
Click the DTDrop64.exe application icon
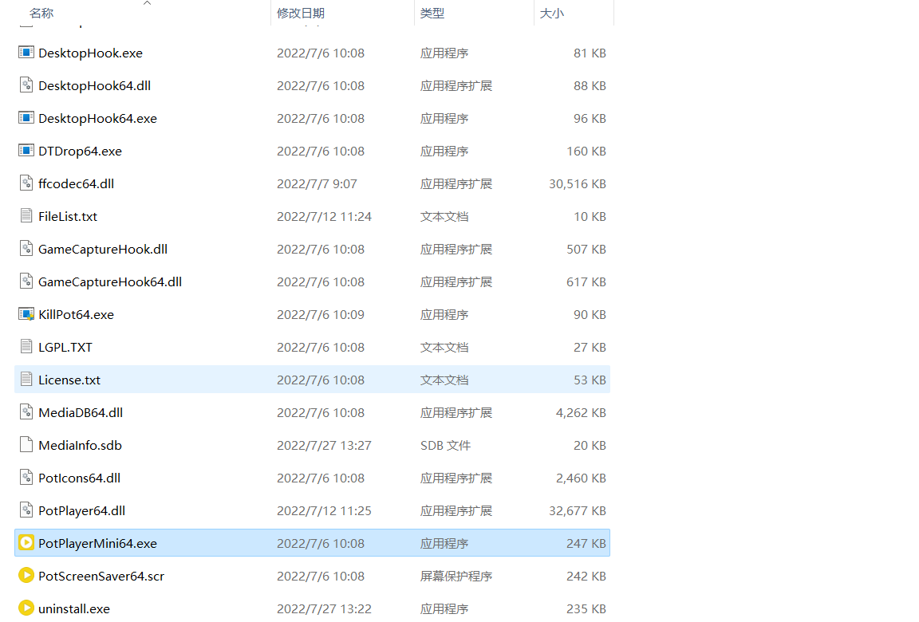click(26, 151)
